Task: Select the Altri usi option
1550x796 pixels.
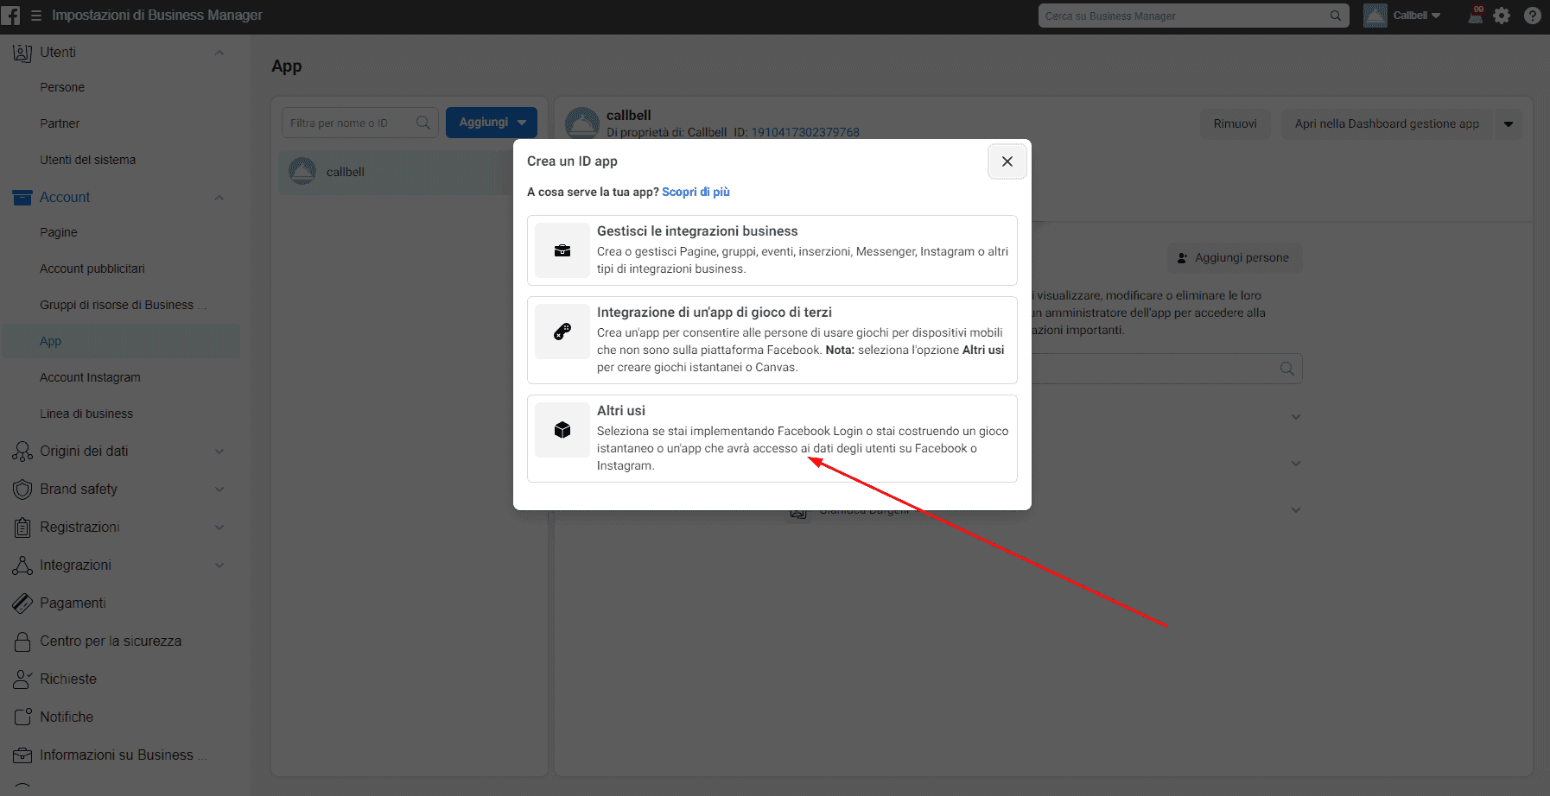Action: tap(772, 439)
